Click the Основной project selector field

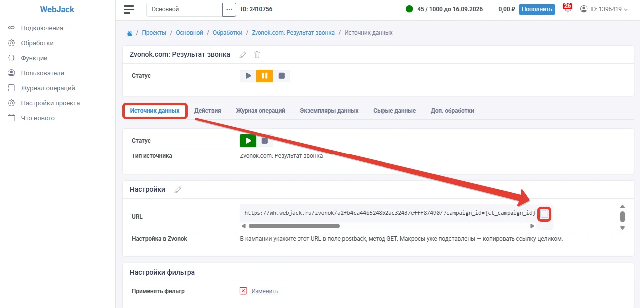point(184,9)
